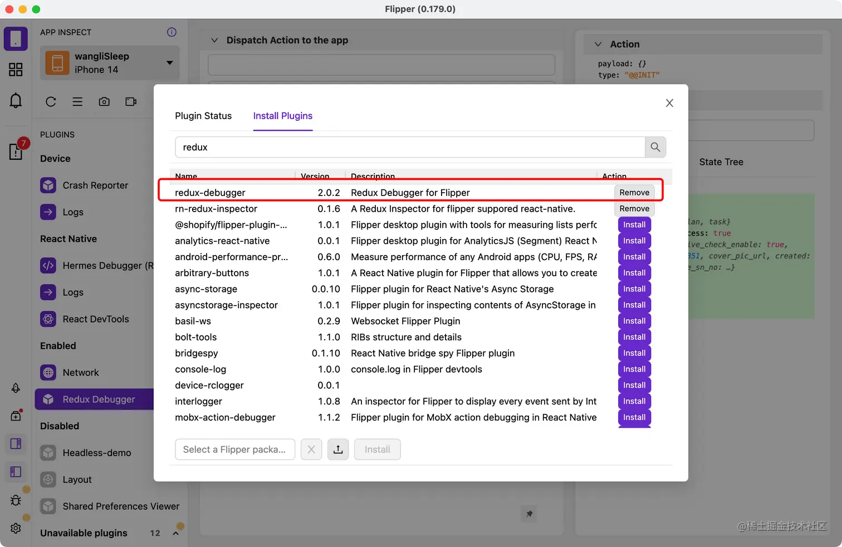This screenshot has width=842, height=547.
Task: Click the upload package file icon
Action: pos(338,450)
